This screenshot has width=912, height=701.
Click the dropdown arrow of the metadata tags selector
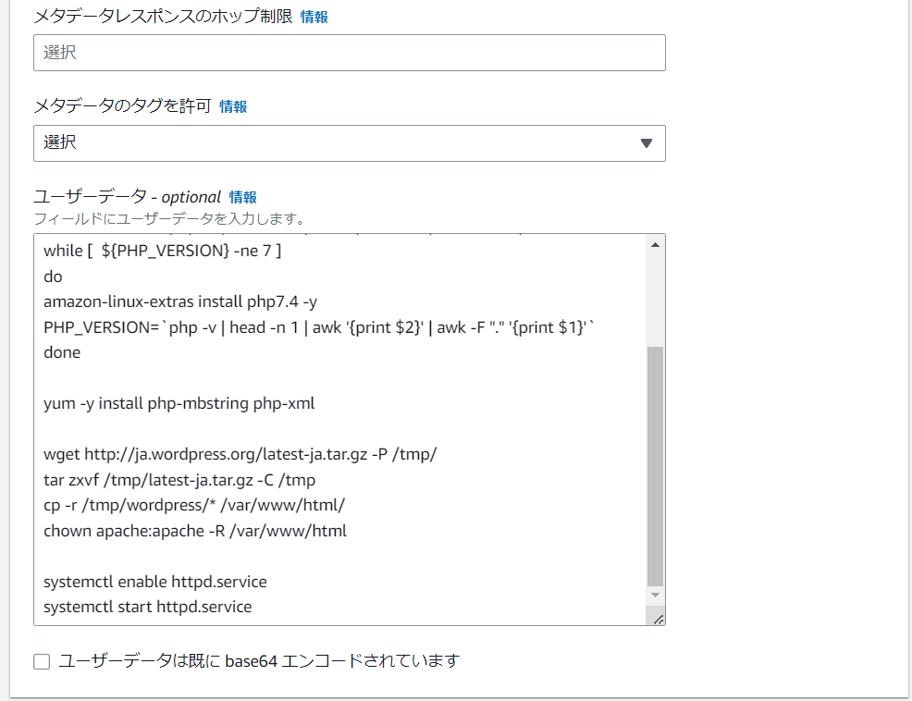(646, 143)
